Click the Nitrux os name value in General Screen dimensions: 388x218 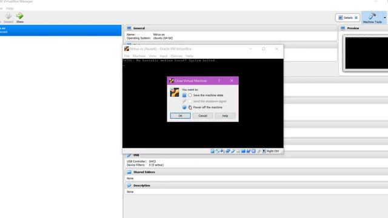(x=159, y=35)
